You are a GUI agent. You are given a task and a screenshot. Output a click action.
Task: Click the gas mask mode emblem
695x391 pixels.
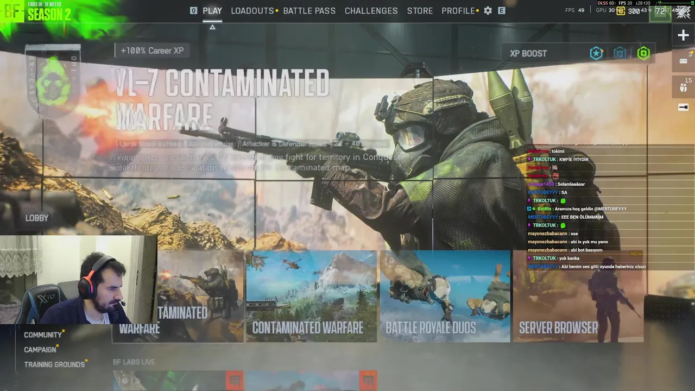click(53, 81)
